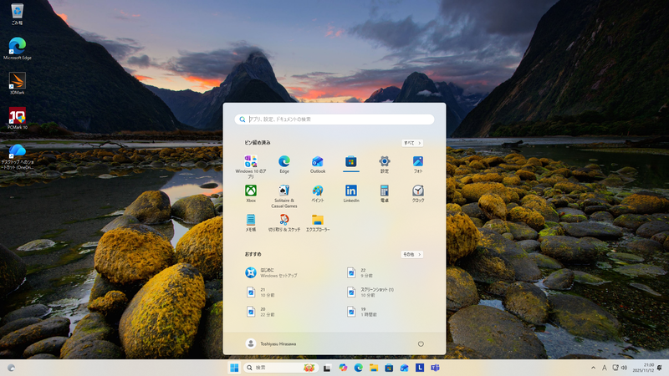Open the ごみ箱 Recycle Bin desktop icon
The image size is (669, 376).
click(x=17, y=14)
